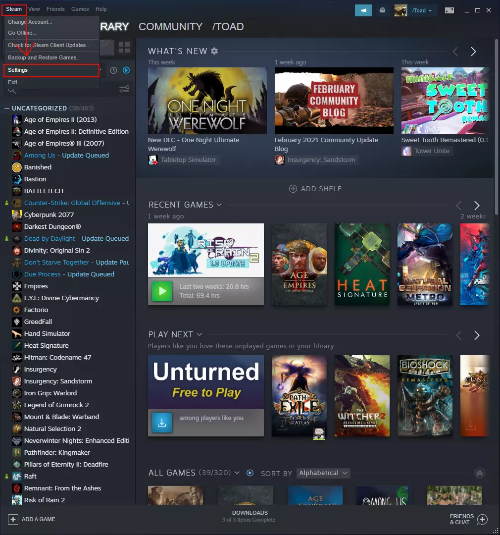Collapse the Uncategorized collection
This screenshot has height=535, width=500.
pos(7,108)
